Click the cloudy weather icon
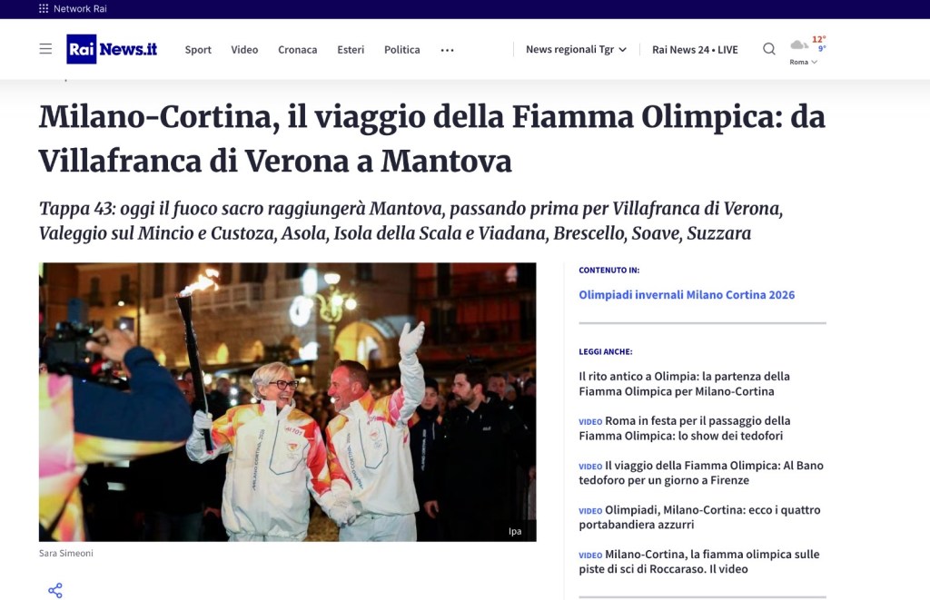 [799, 45]
